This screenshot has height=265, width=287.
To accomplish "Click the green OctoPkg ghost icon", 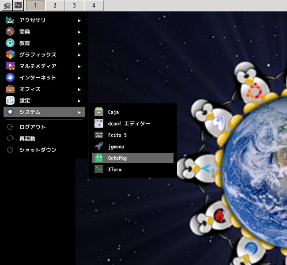I will click(x=99, y=158).
